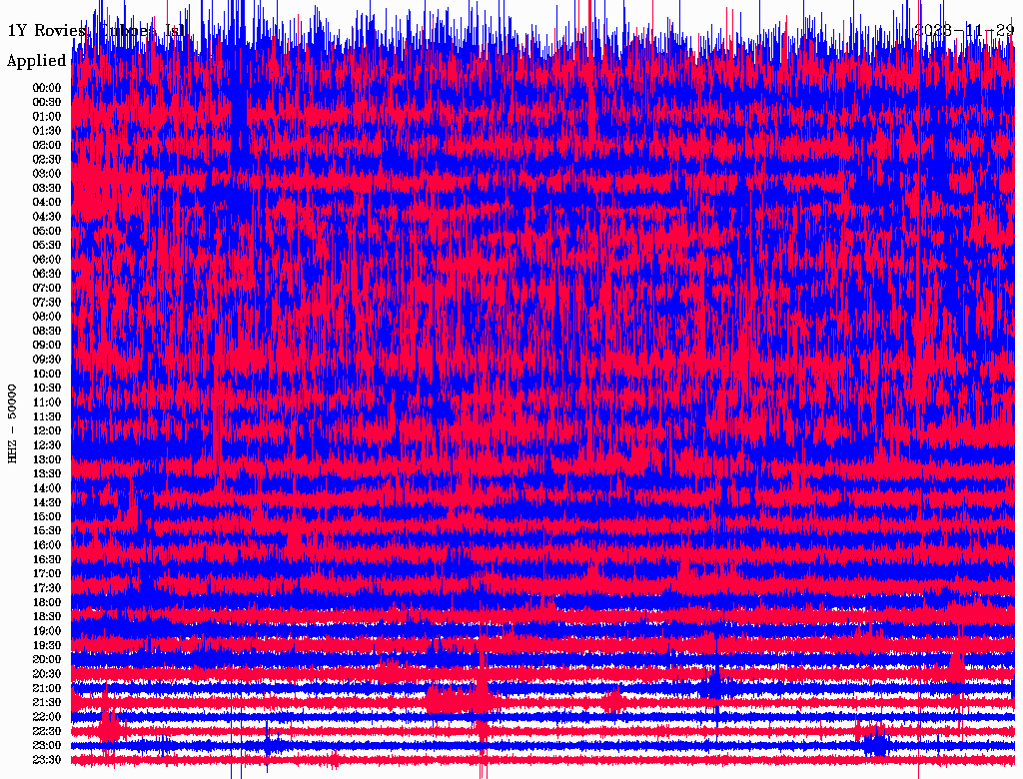This screenshot has width=1023, height=779.
Task: Select the 18:30 time label
Action: click(47, 617)
